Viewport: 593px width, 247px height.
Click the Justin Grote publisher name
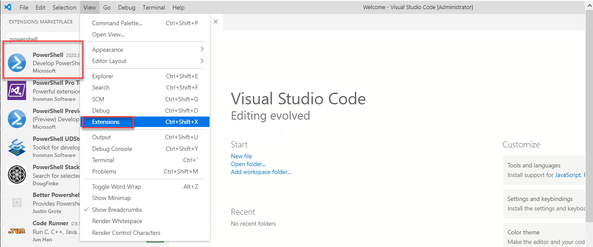pyautogui.click(x=47, y=211)
